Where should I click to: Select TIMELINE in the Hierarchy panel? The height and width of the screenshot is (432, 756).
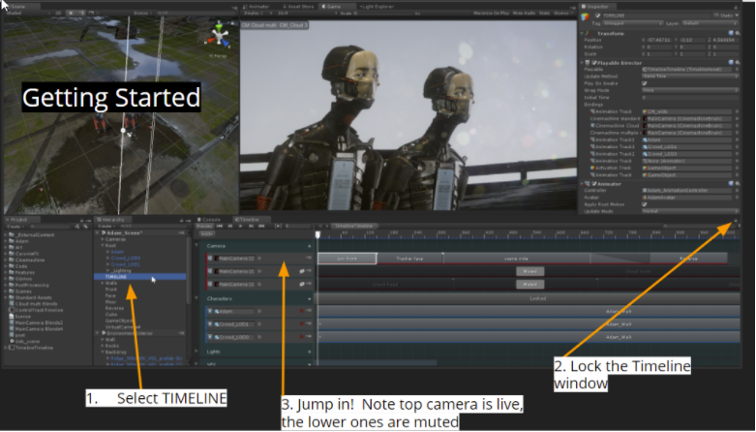tap(116, 276)
